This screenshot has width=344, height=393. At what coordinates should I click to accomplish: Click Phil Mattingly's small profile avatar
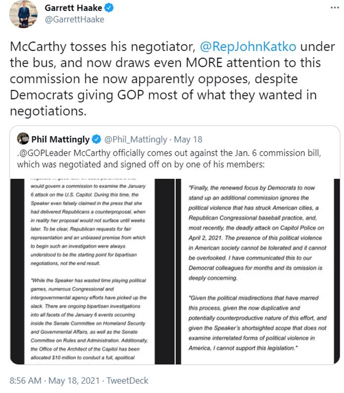point(23,139)
